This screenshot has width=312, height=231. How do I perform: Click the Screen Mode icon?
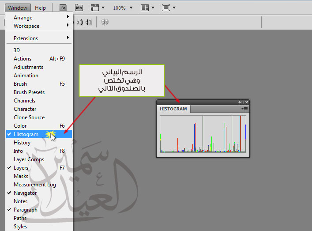pos(166,8)
